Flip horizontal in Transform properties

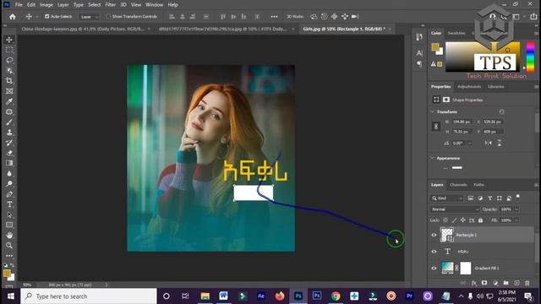coord(489,143)
